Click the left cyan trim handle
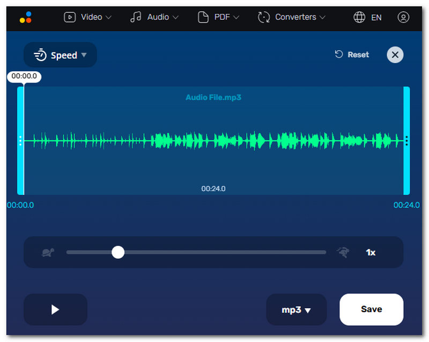Image resolution: width=429 pixels, height=342 pixels. pyautogui.click(x=20, y=141)
